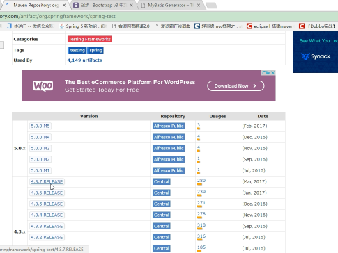The height and width of the screenshot is (253, 338).
Task: Open version 4.3.5.RELEASE
Action: 47,204
